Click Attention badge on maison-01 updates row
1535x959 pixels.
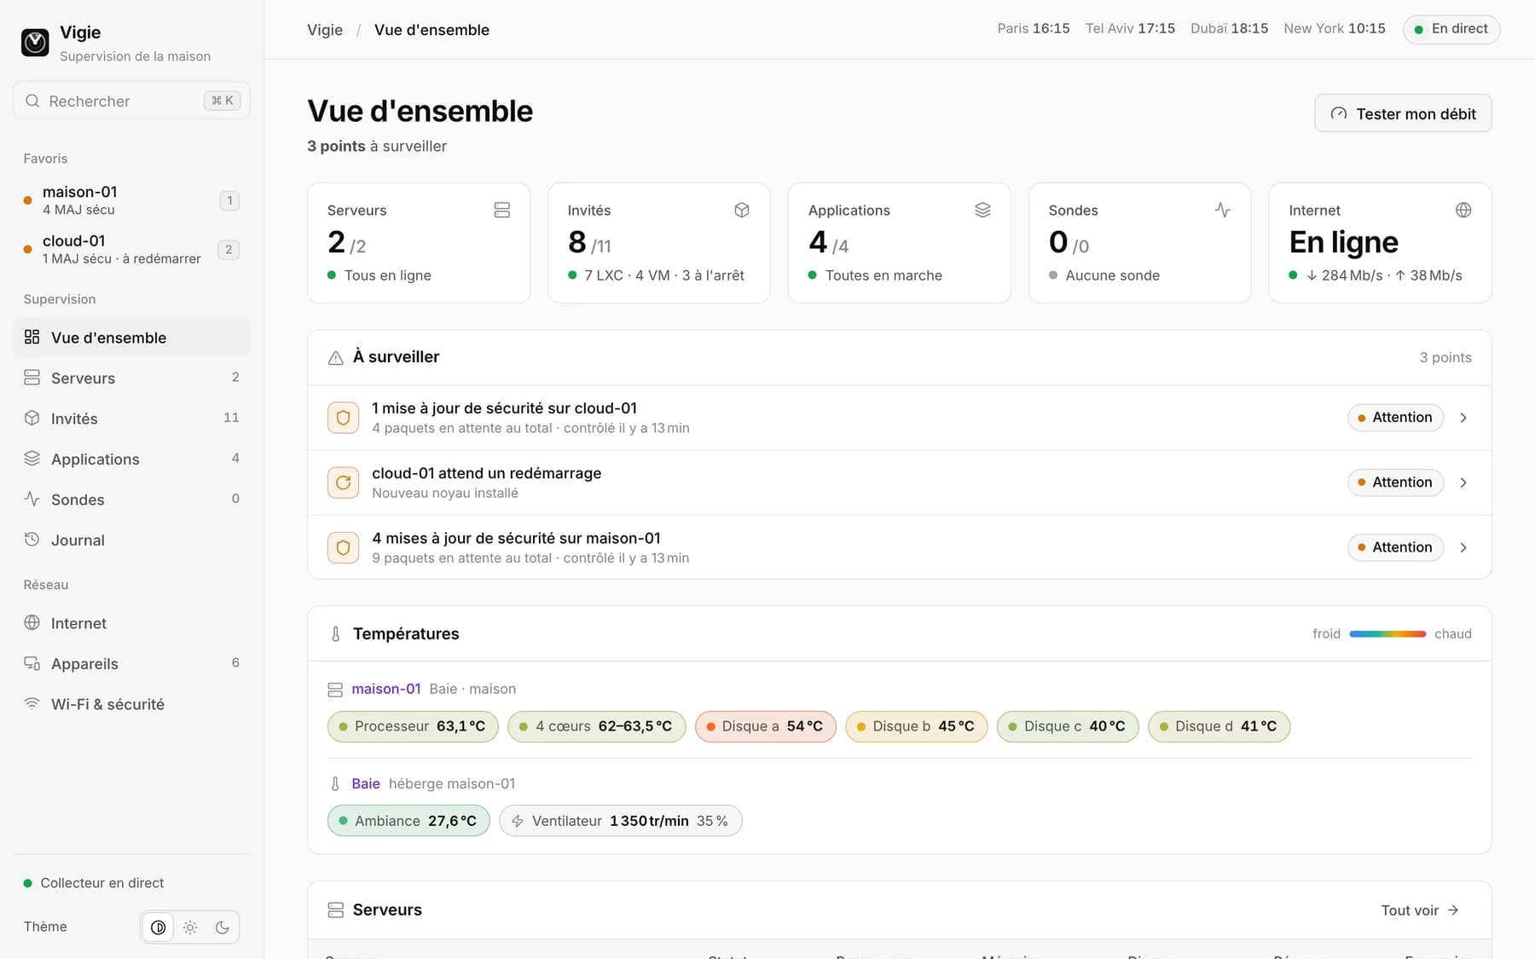point(1395,547)
